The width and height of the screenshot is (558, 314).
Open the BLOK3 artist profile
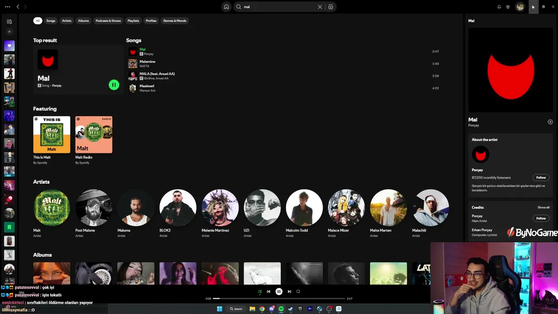point(178,213)
